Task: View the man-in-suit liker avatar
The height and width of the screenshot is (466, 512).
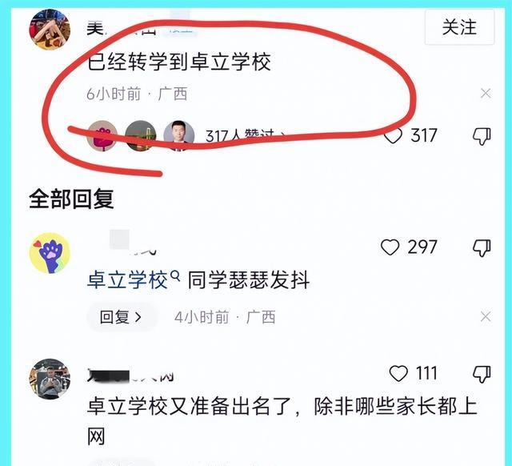Action: (x=179, y=136)
